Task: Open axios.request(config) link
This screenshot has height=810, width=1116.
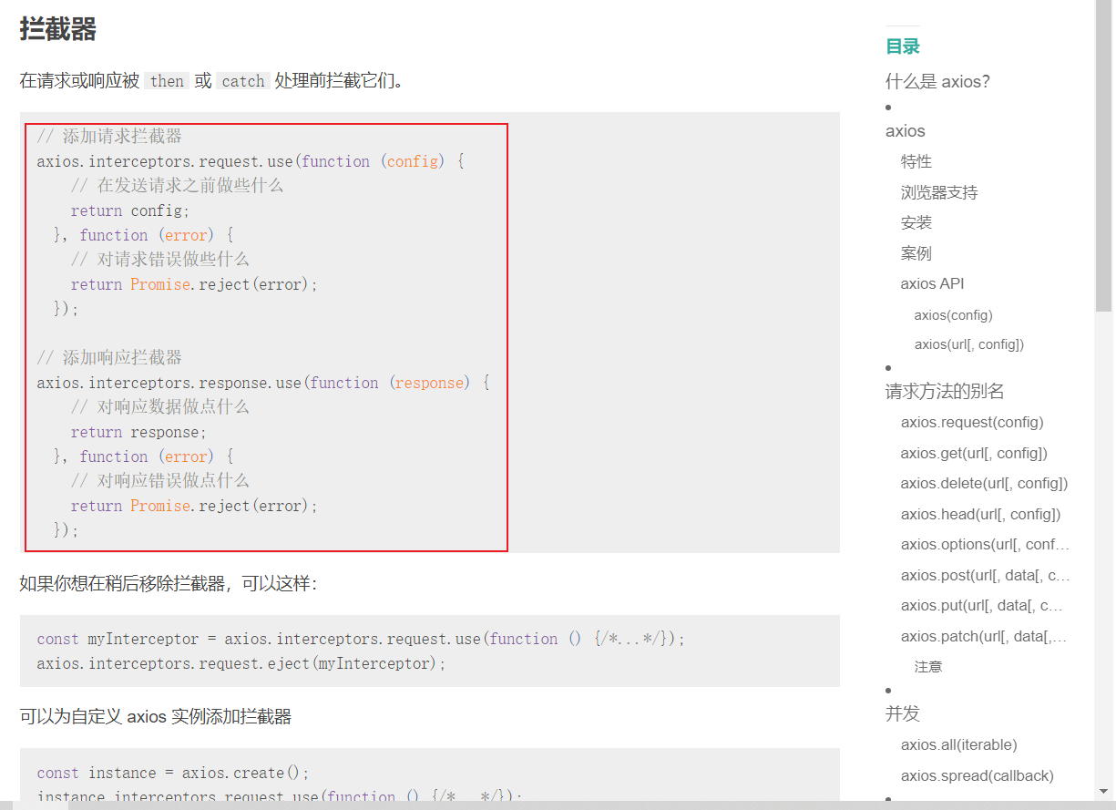Action: pos(972,422)
